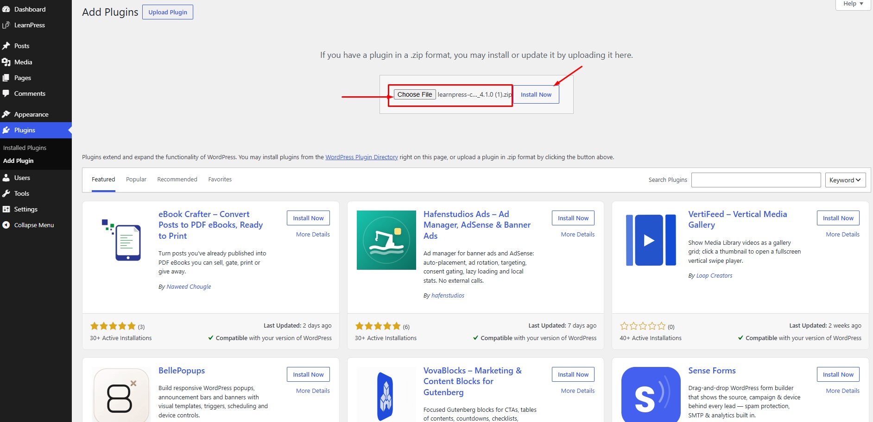Viewport: 873px width, 422px height.
Task: Install the uploaded learnpress zip file
Action: (536, 94)
